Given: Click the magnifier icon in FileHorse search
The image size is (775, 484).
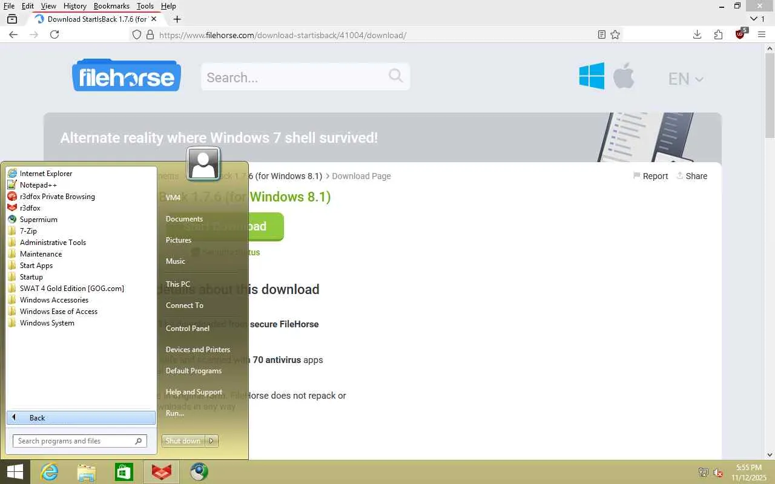Looking at the screenshot, I should (395, 76).
